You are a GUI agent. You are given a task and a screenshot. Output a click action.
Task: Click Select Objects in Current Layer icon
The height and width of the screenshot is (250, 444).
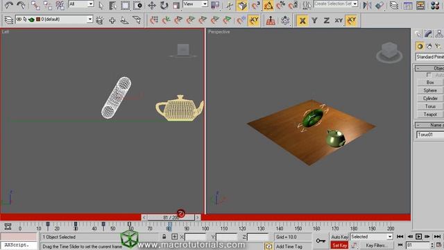125,20
